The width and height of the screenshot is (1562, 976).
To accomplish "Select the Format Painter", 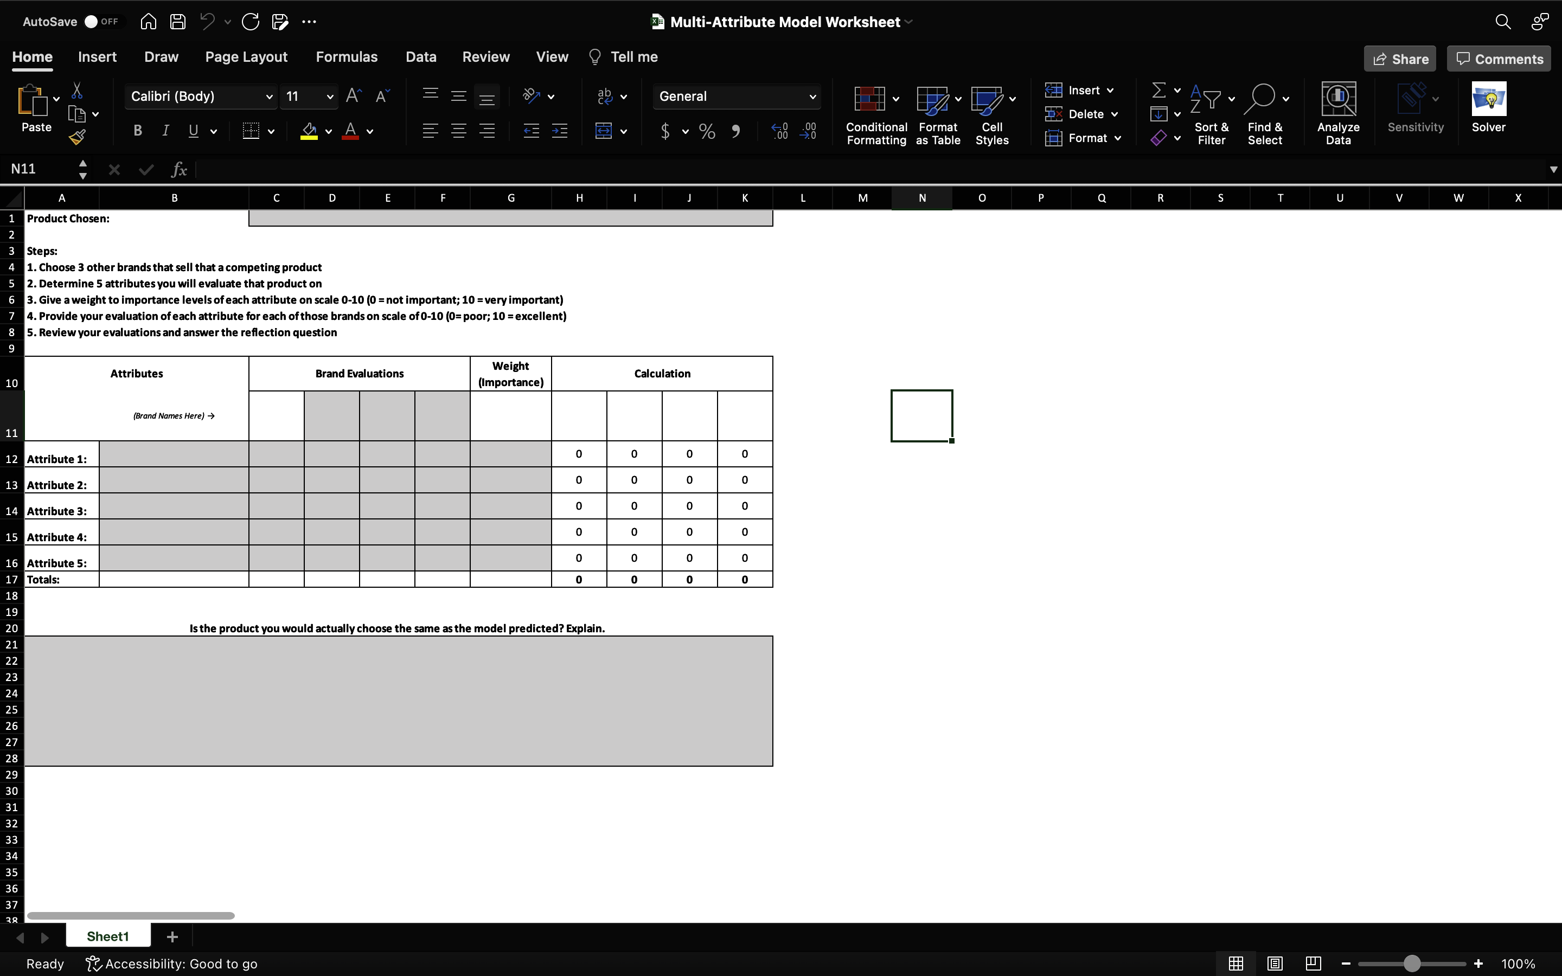I will coord(78,136).
